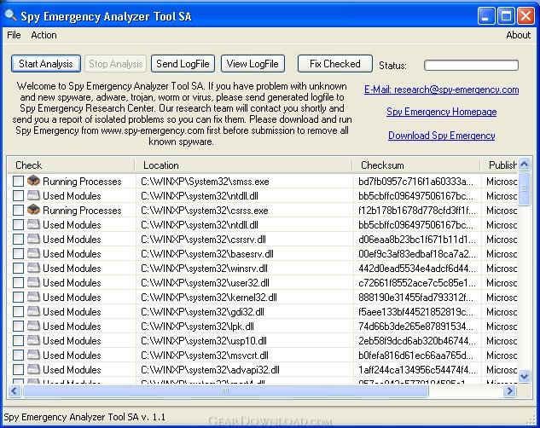Click the scroll right arrow of the list
The width and height of the screenshot is (540, 428).
click(510, 390)
